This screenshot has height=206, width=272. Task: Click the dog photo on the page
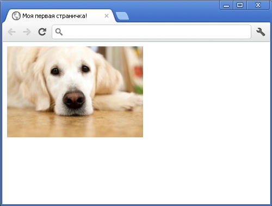coord(75,92)
